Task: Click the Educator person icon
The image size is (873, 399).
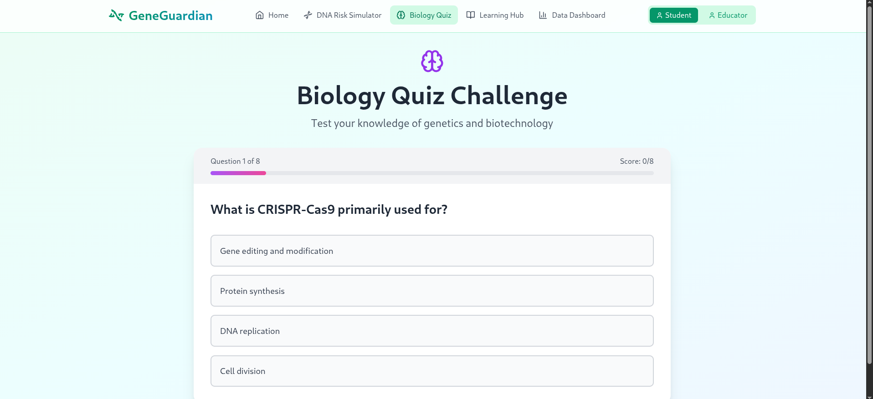Action: pos(712,15)
